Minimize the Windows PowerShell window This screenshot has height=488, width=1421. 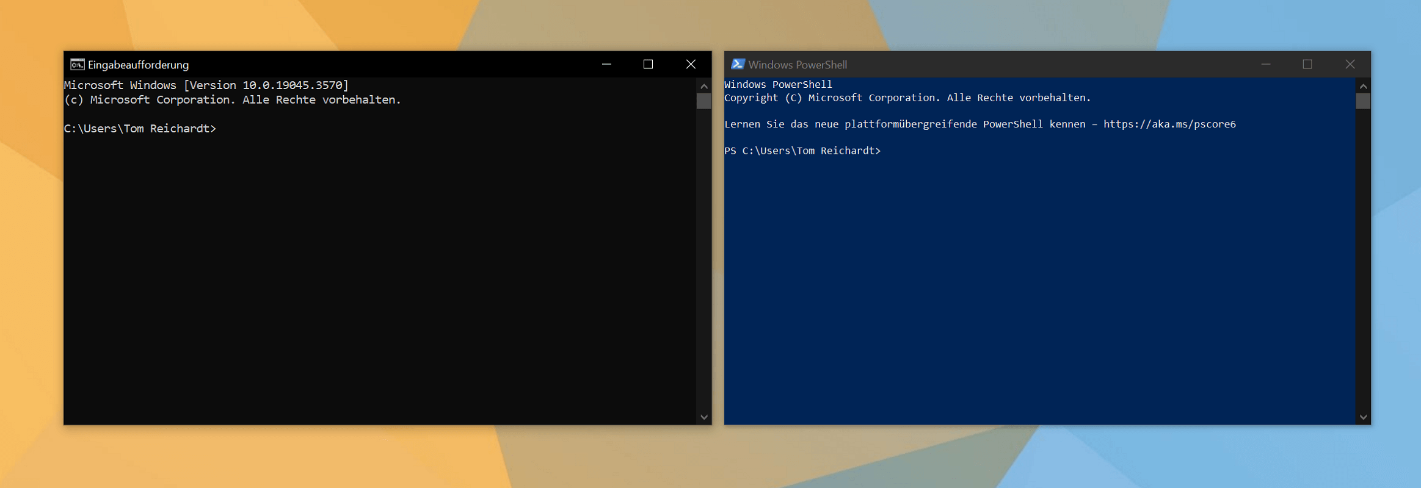coord(1266,64)
